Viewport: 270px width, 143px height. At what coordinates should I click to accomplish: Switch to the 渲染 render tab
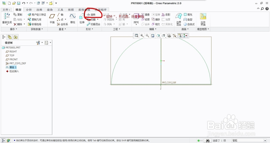tap(50, 10)
